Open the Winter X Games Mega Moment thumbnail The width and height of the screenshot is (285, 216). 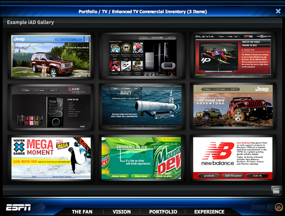(51, 158)
